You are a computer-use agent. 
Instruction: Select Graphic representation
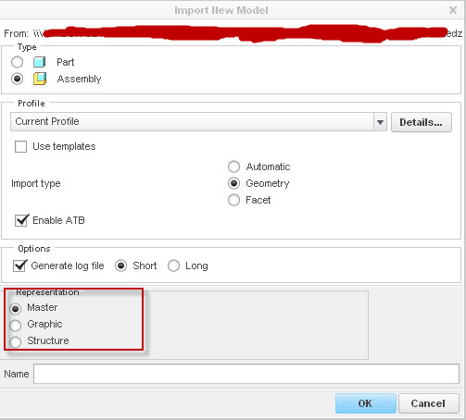pos(15,325)
